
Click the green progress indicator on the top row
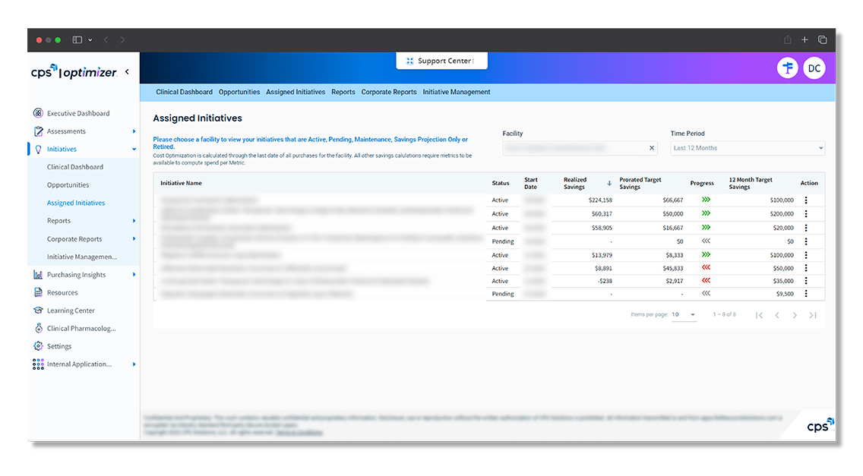(x=707, y=200)
